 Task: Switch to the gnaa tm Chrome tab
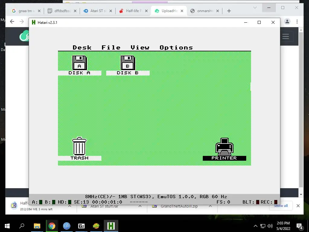(x=26, y=11)
